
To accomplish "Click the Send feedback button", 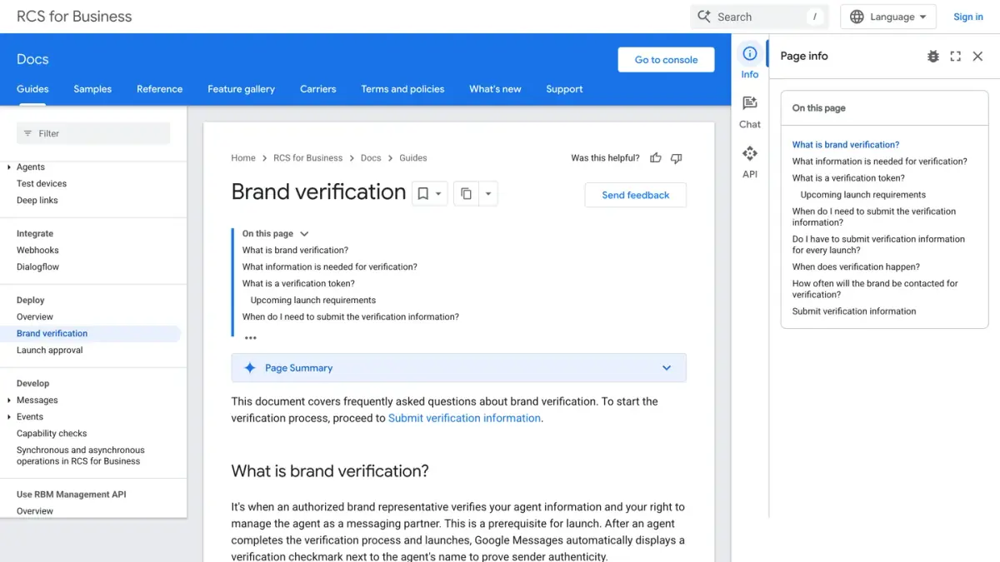I will click(636, 195).
